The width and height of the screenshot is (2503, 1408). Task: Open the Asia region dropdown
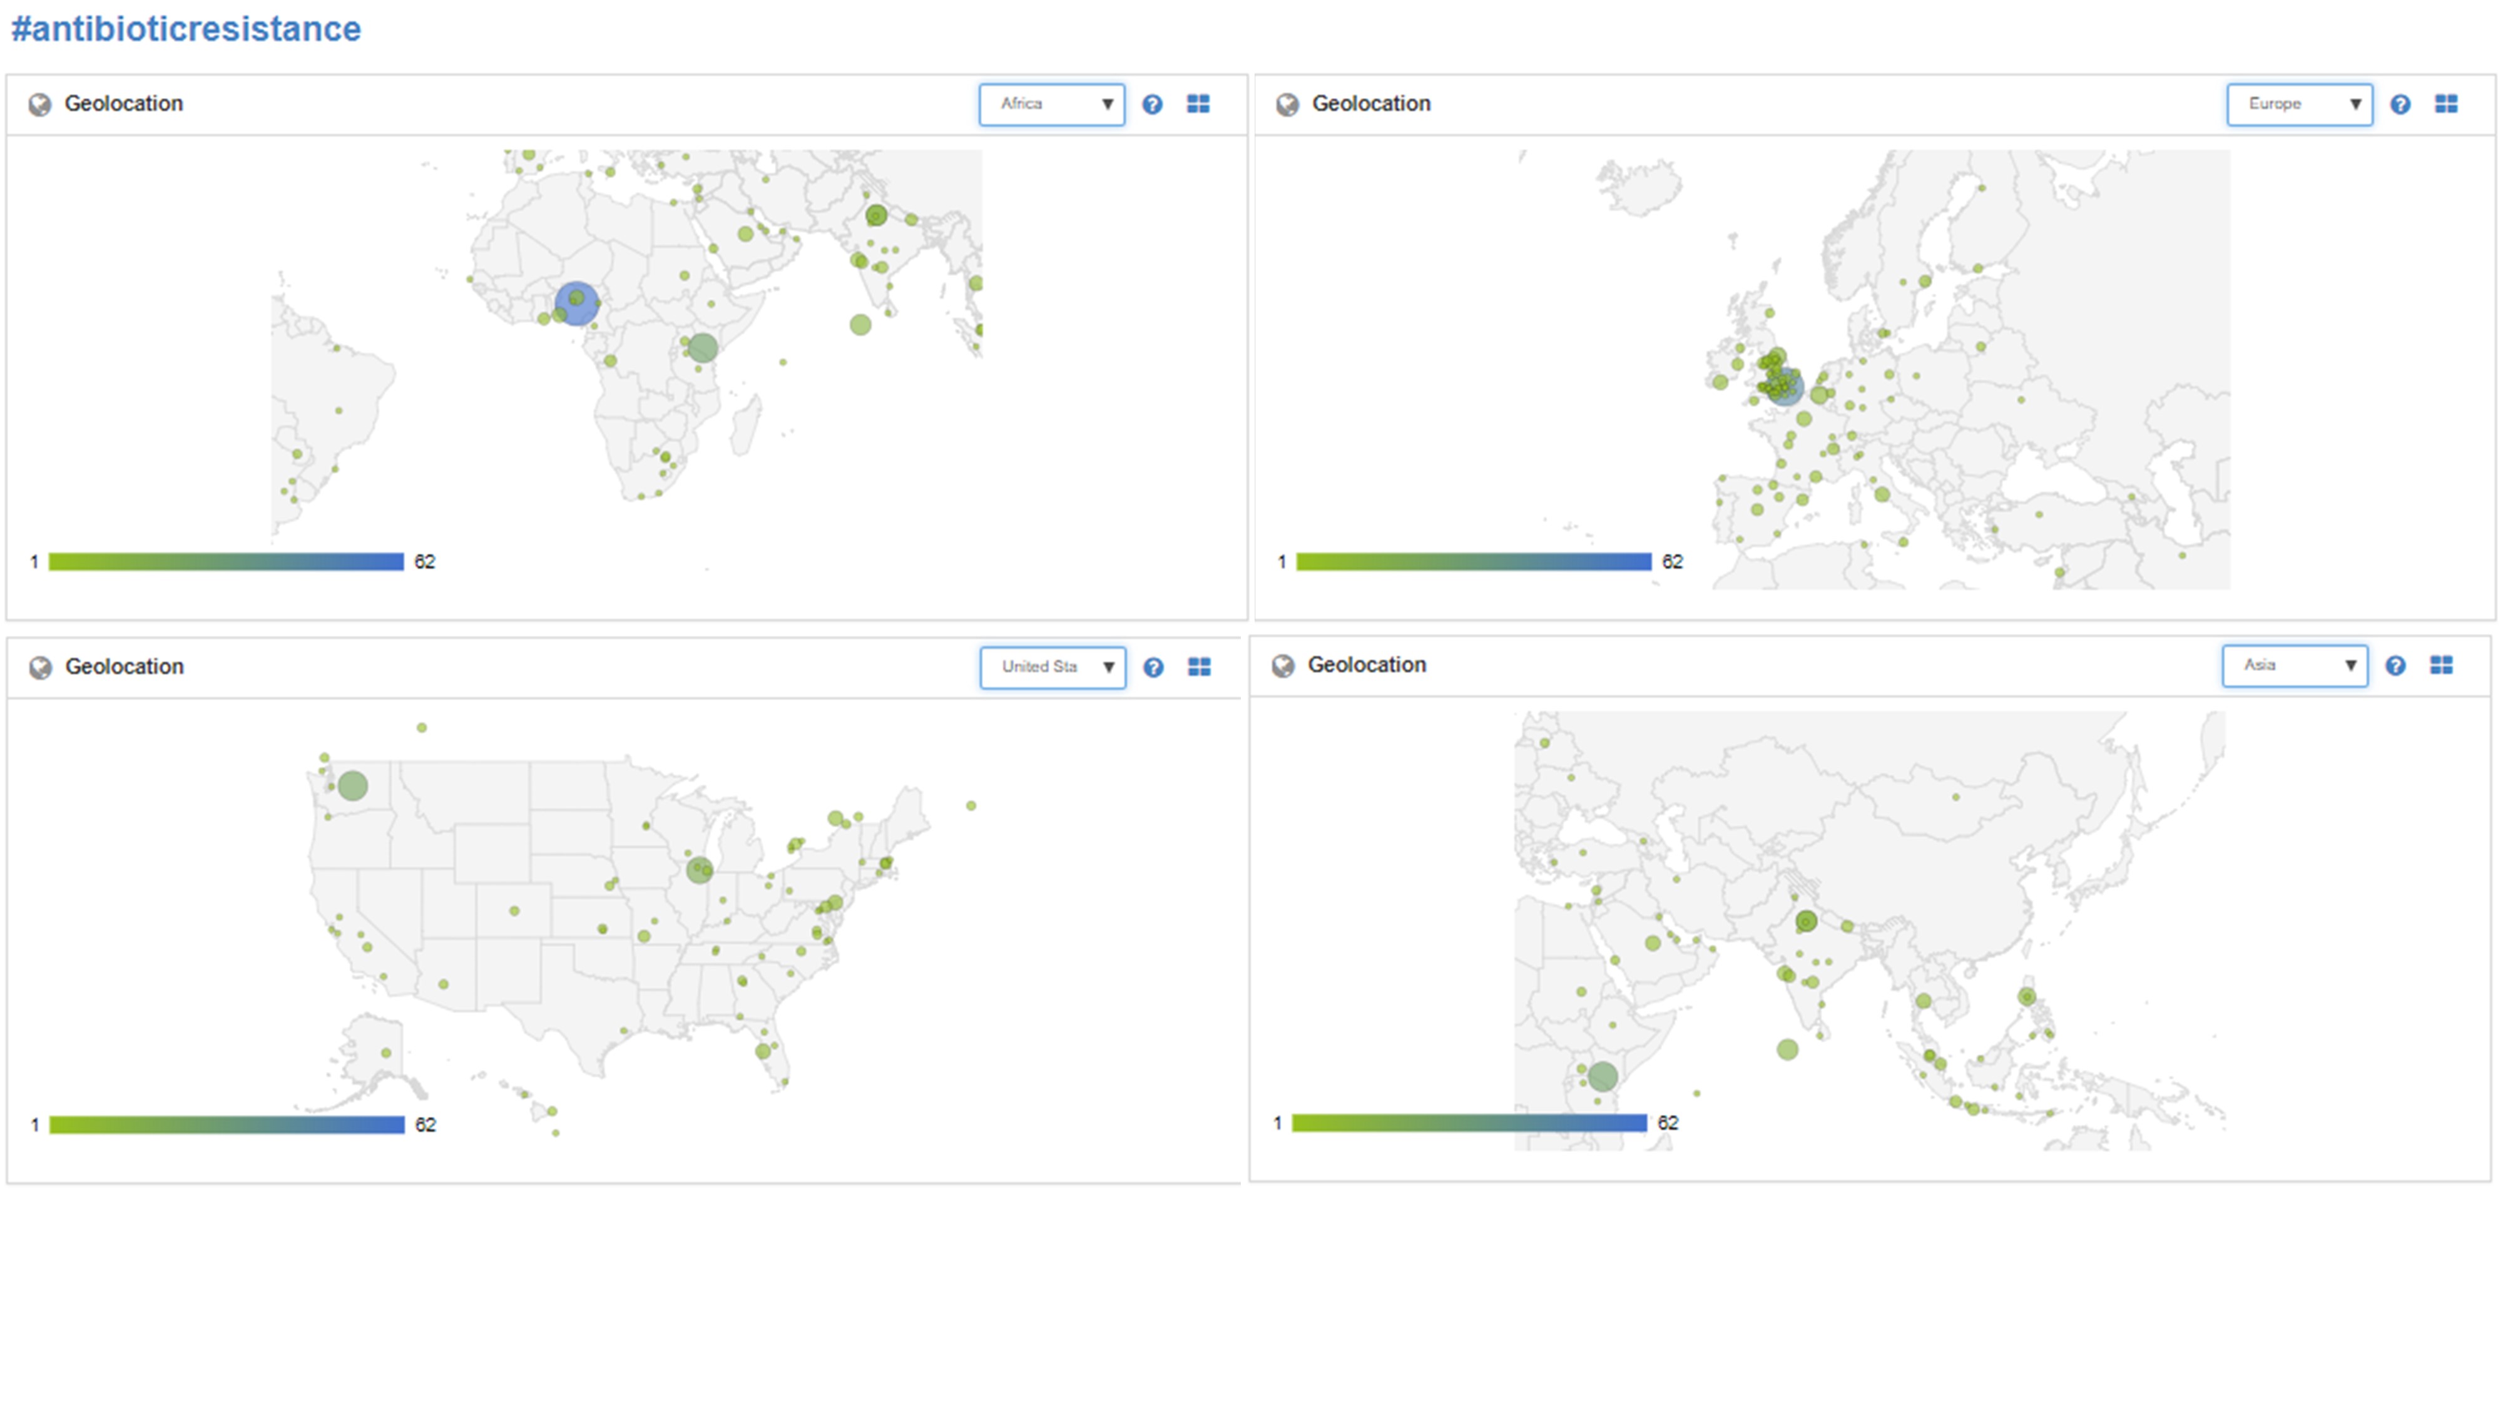2294,665
